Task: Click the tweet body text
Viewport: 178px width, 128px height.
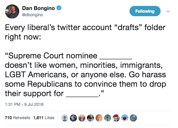Action: point(85,60)
